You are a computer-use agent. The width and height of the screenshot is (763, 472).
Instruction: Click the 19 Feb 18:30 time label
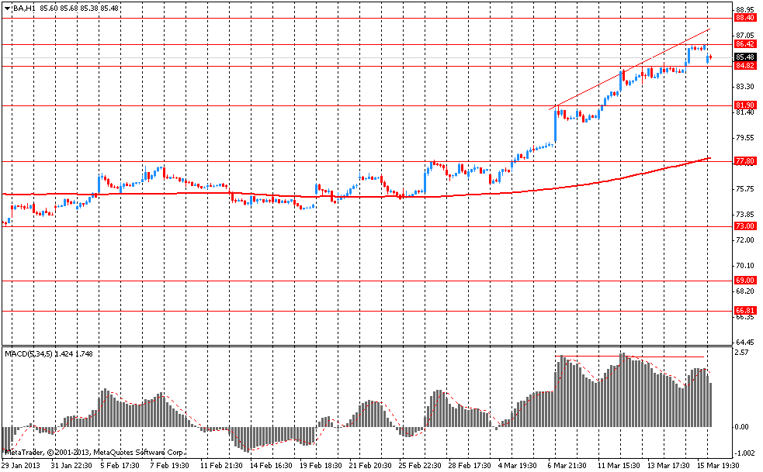tap(321, 465)
